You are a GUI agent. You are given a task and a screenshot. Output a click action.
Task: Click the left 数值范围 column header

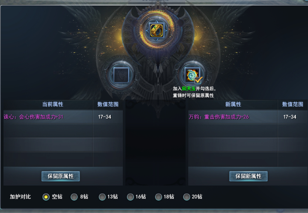tap(108, 104)
